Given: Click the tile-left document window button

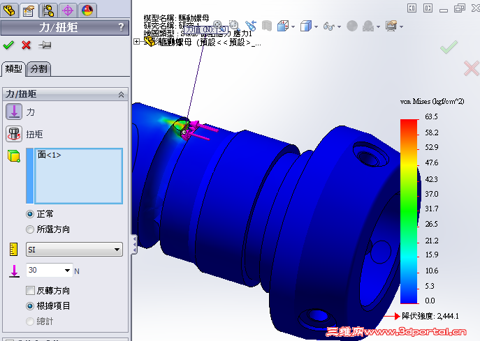Looking at the screenshot, I should click(x=412, y=8).
